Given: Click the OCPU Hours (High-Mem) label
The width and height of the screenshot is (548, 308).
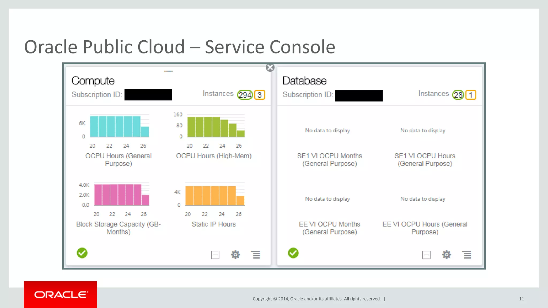Looking at the screenshot, I should [x=214, y=156].
